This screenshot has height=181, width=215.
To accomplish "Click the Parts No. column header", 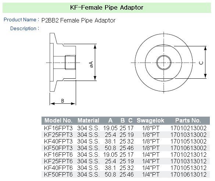I will [x=188, y=121].
